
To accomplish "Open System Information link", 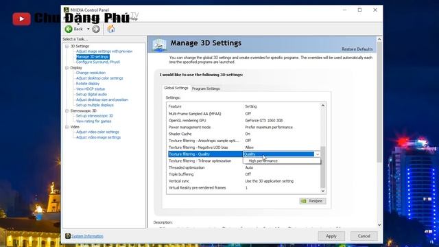I will click(x=87, y=236).
